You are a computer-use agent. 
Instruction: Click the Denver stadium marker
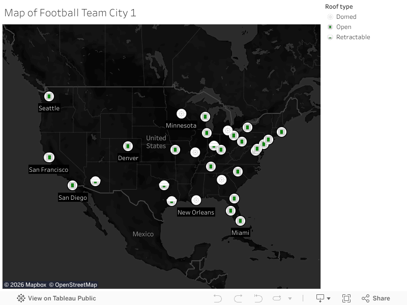tap(128, 146)
